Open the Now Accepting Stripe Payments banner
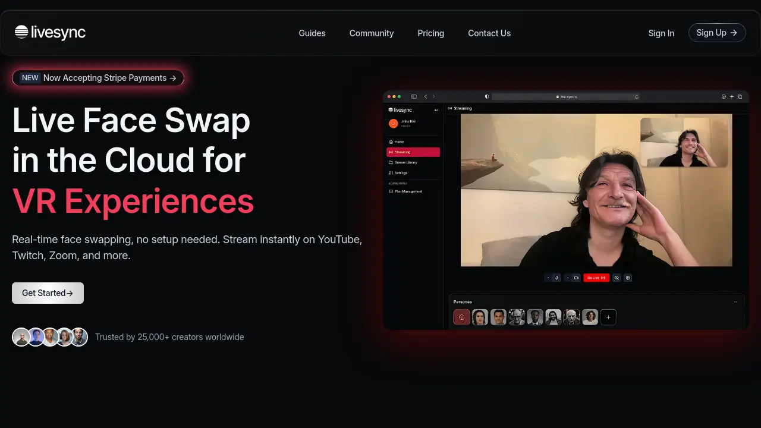 98,78
